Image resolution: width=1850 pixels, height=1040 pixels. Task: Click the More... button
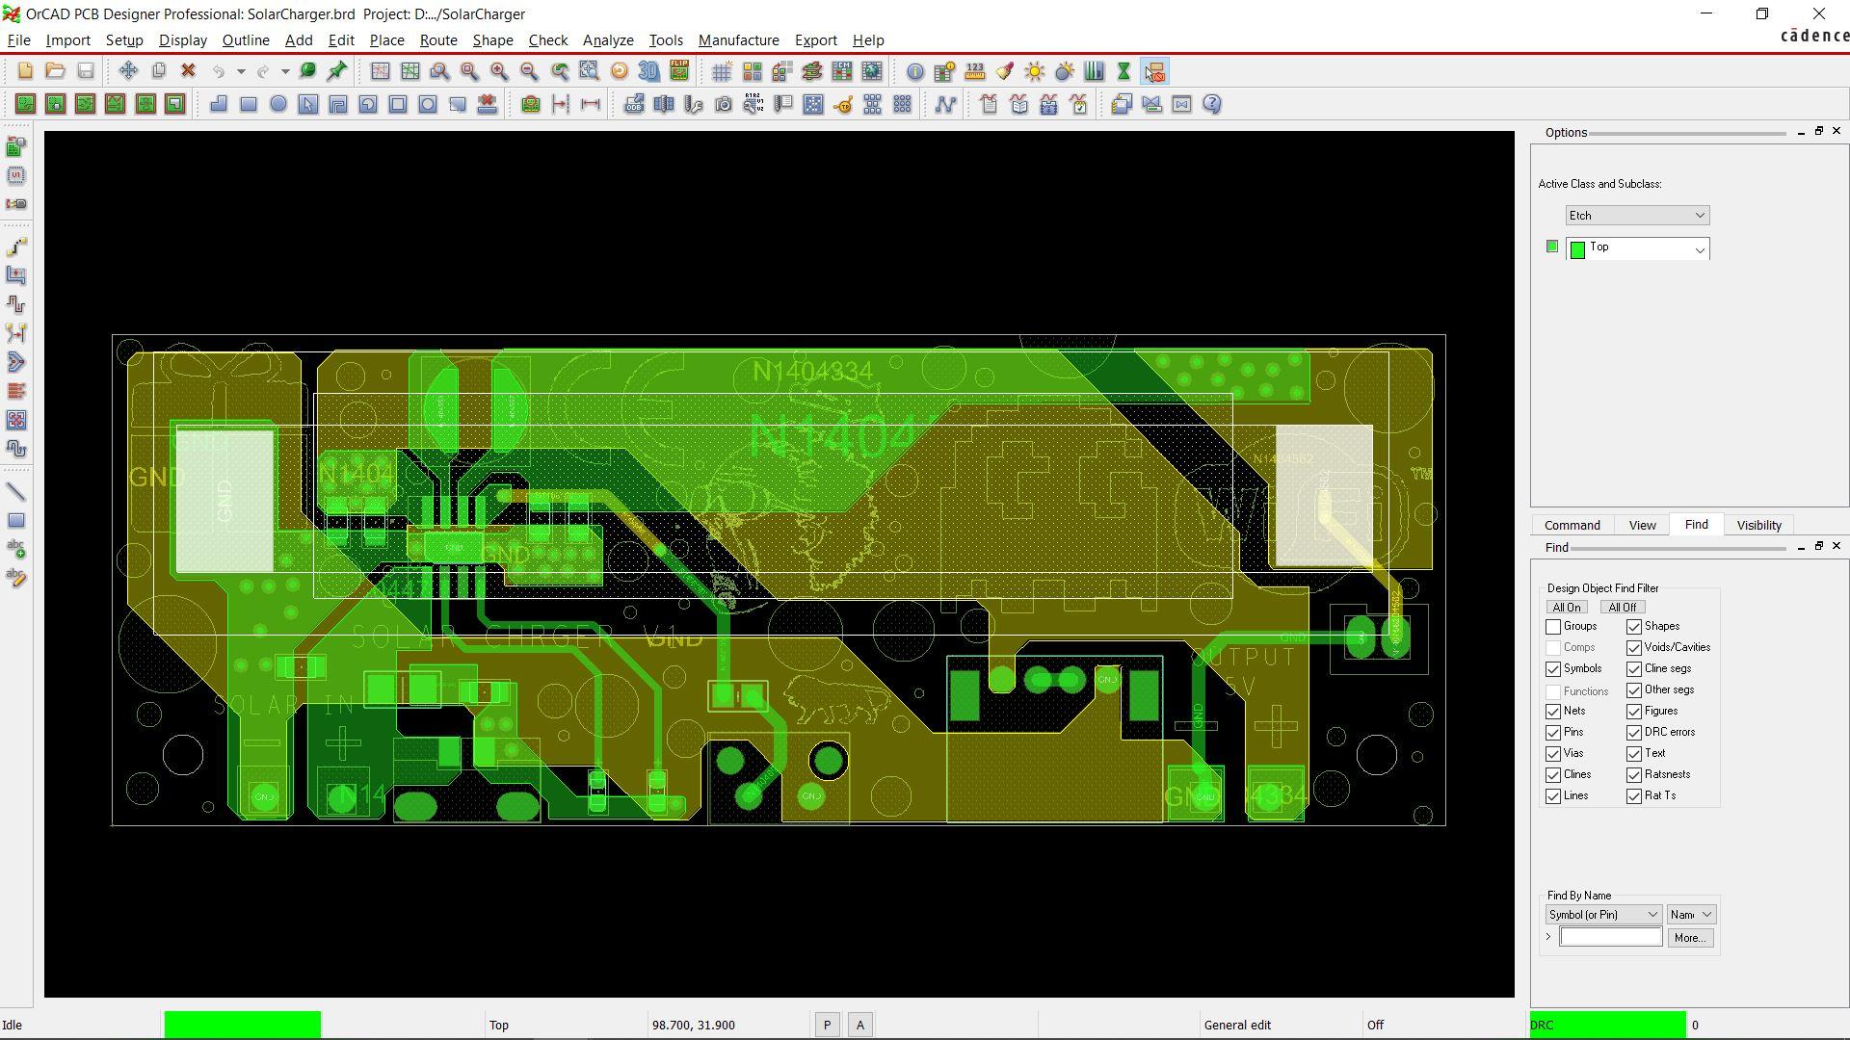(1690, 938)
